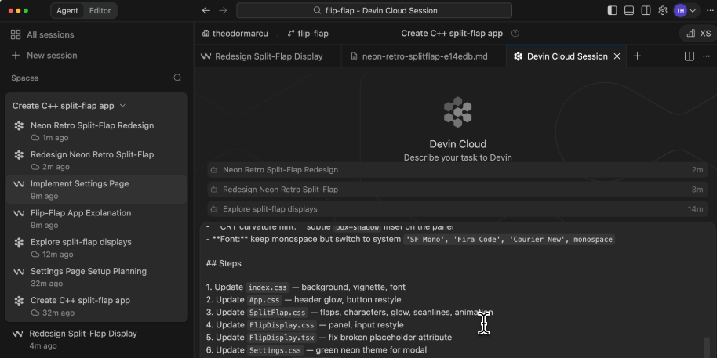Screen dimensions: 717x358
Task: Select Implement Settings Page session
Action: 96,190
